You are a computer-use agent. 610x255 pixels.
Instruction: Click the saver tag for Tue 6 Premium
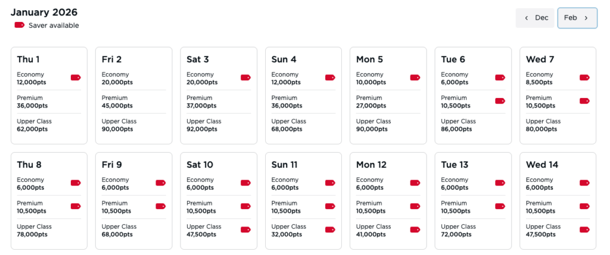tap(500, 101)
